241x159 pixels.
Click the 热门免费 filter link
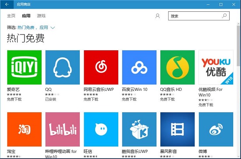pos(26,28)
